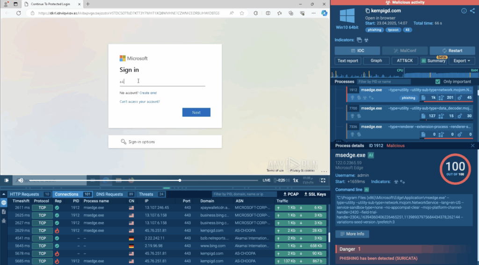This screenshot has width=479, height=265.
Task: Switch to the Connections tab
Action: click(73, 194)
